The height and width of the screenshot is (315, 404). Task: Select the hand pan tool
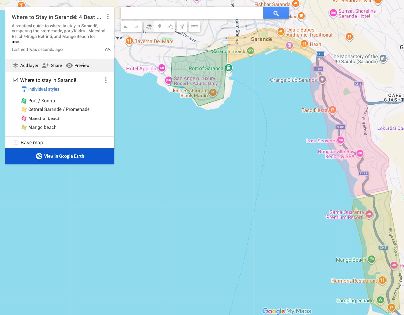(149, 27)
